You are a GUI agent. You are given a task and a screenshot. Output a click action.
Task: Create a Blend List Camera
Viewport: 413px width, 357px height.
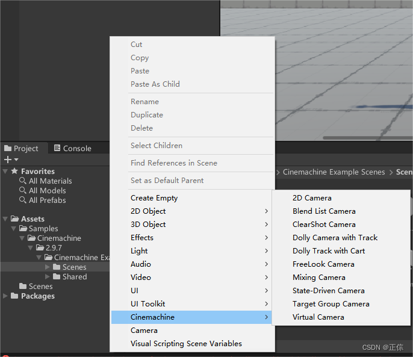341,211
